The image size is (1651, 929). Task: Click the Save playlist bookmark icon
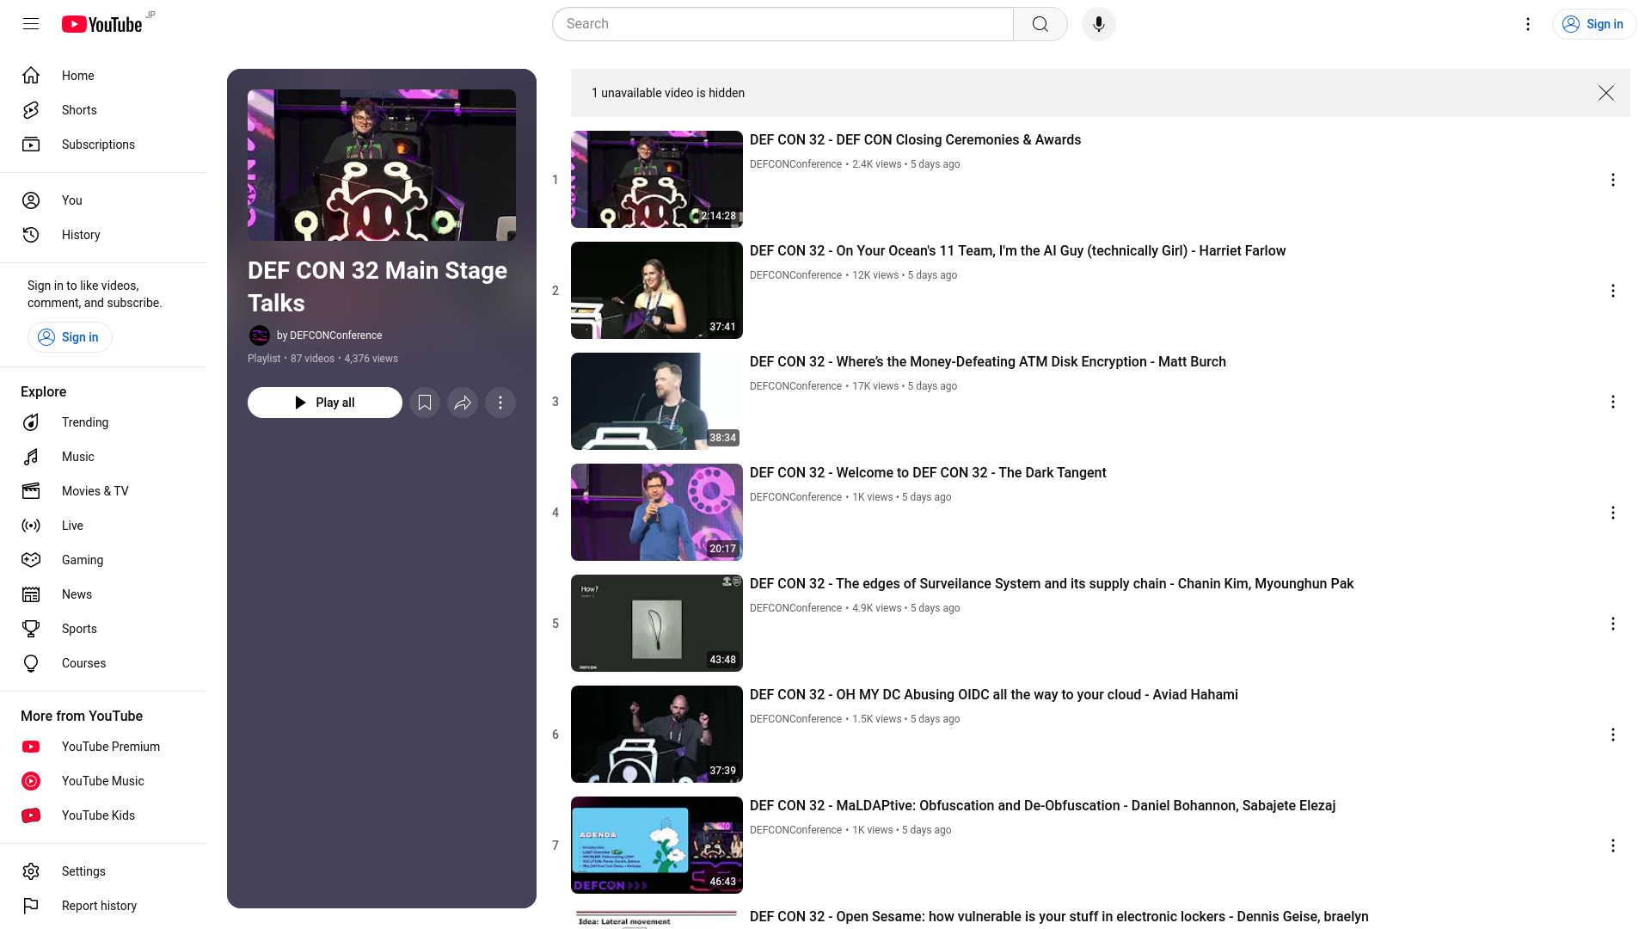(x=426, y=403)
